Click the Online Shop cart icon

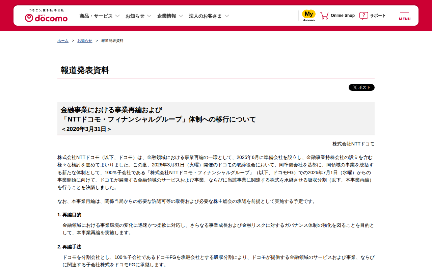point(324,16)
